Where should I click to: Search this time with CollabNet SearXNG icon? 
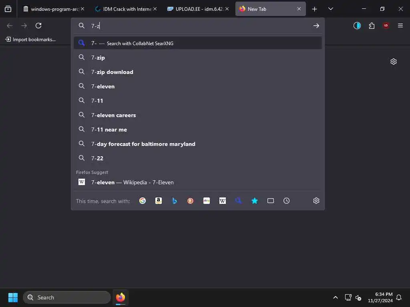(239, 201)
